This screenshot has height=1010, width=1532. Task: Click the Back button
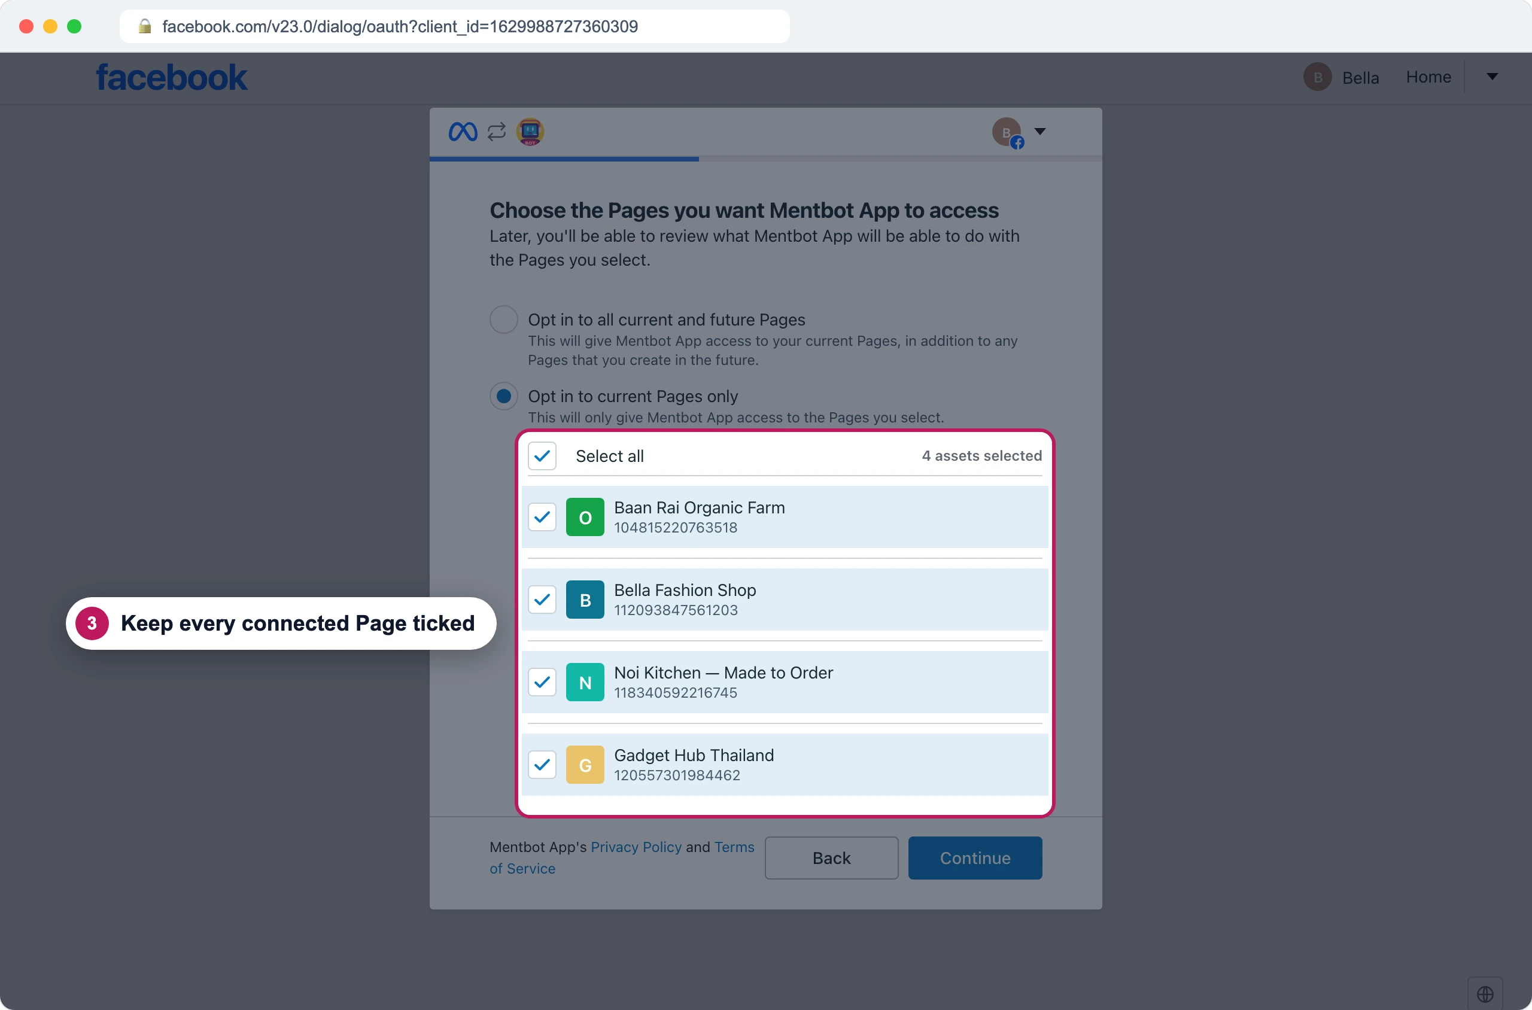pos(831,858)
